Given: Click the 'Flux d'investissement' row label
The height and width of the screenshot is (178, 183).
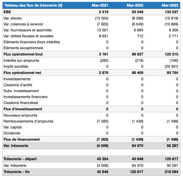Looking at the screenshot, I should tap(23, 109).
